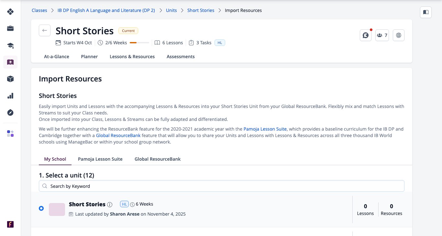Image resolution: width=442 pixels, height=236 pixels.
Task: Open the Assessments tab
Action: click(x=181, y=57)
